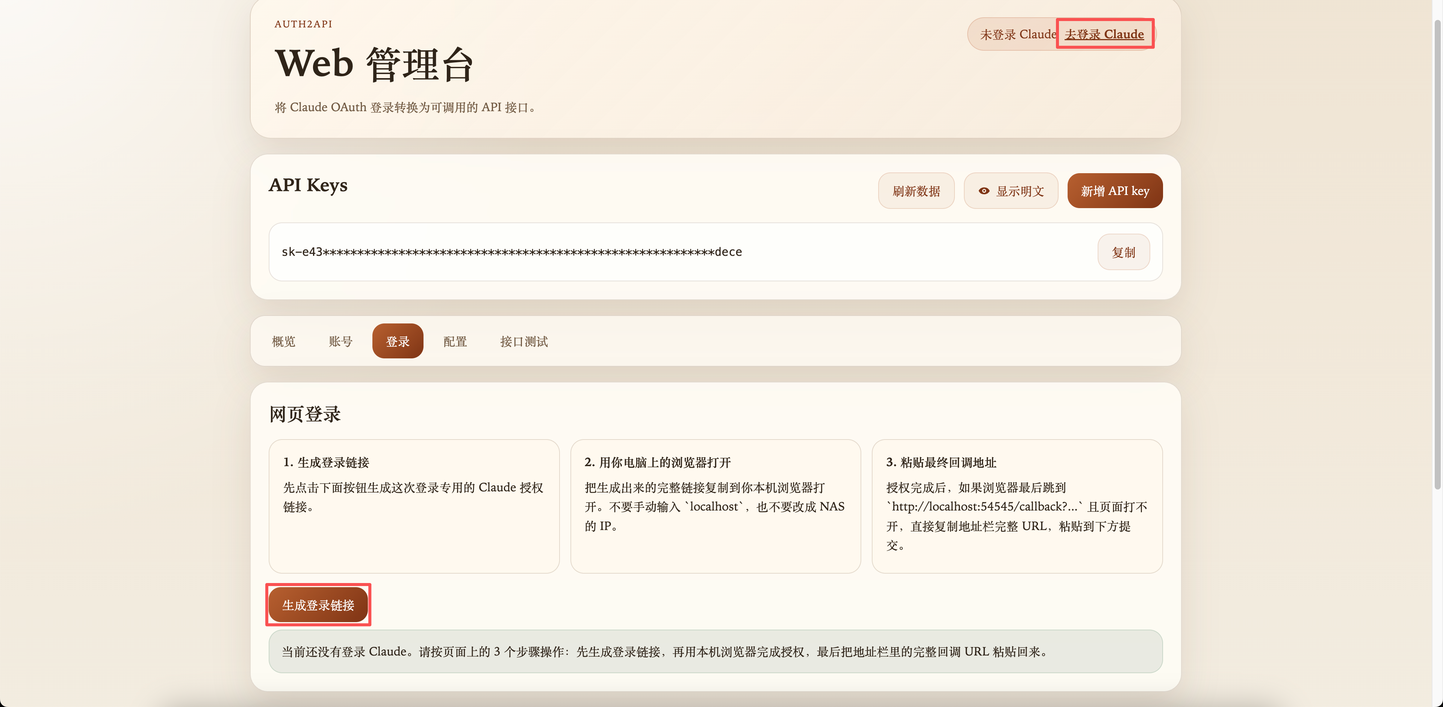This screenshot has height=707, width=1443.
Task: Copy the API key with 复制 button
Action: [x=1123, y=252]
